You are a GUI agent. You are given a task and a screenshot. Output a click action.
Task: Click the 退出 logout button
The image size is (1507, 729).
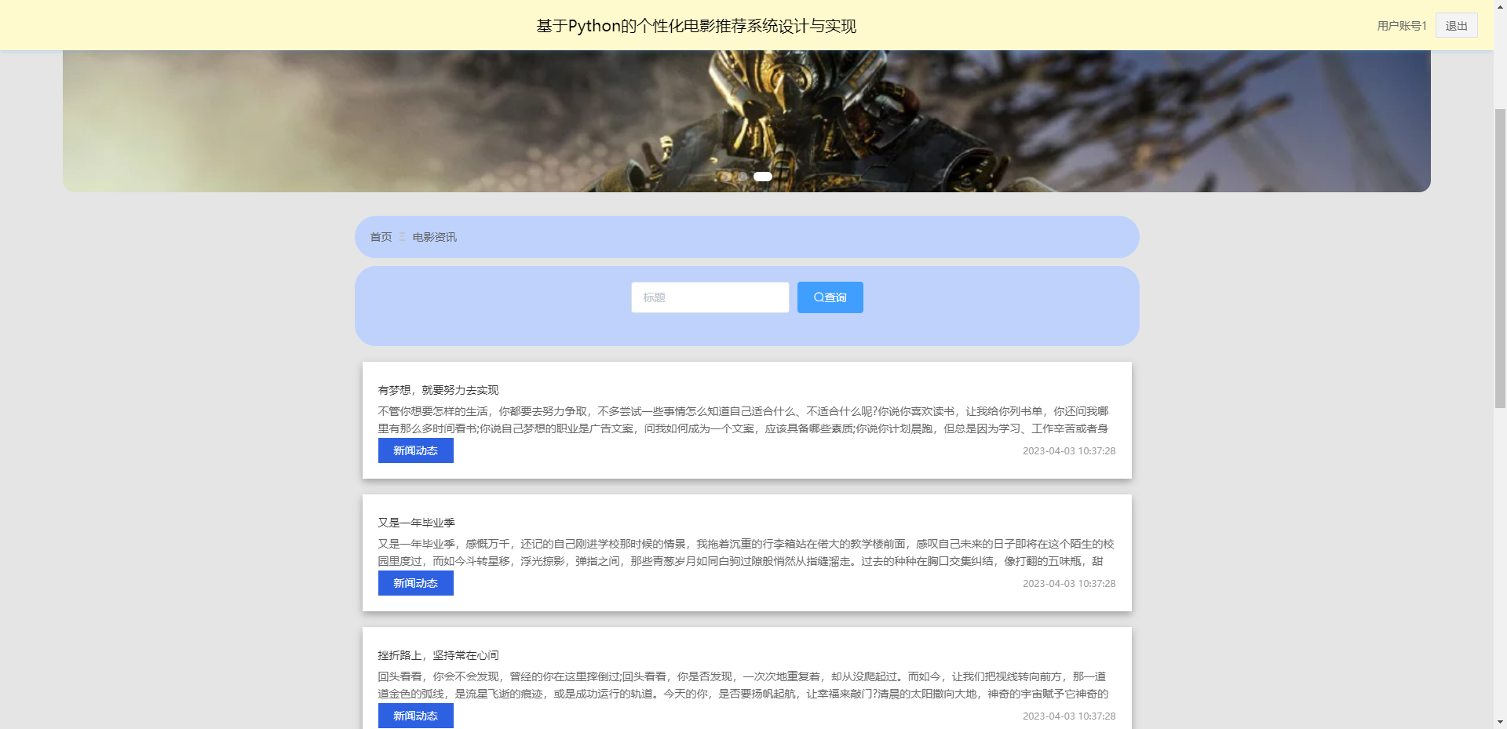(x=1456, y=24)
